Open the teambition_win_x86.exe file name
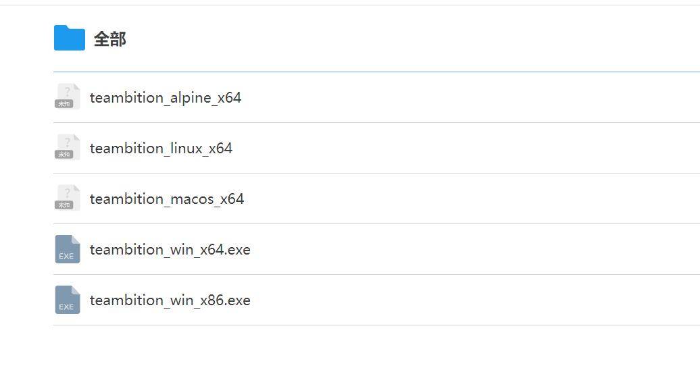Viewport: 700px width, 370px height. [170, 300]
